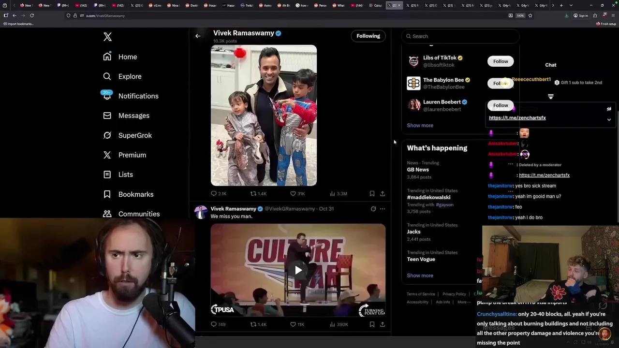Open Lists in the sidebar
619x348 pixels.
118,174
